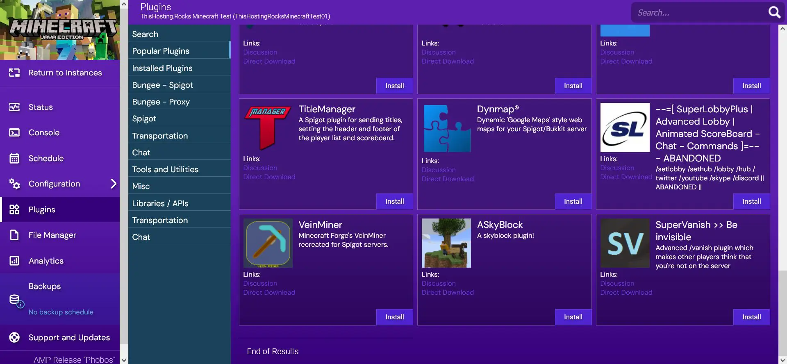Screen dimensions: 787x364
Task: Click the File Manager document icon
Action: [14, 235]
